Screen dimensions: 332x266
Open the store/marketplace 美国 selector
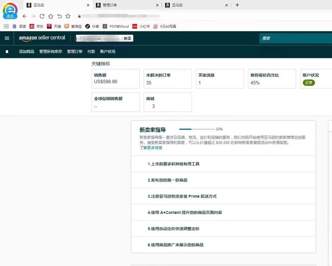coord(105,38)
